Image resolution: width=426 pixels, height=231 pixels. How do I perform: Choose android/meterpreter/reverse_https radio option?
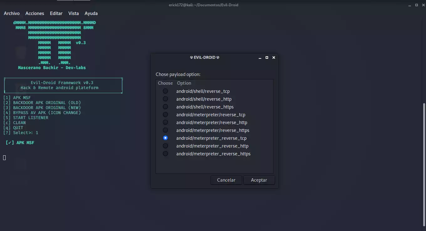click(165, 130)
